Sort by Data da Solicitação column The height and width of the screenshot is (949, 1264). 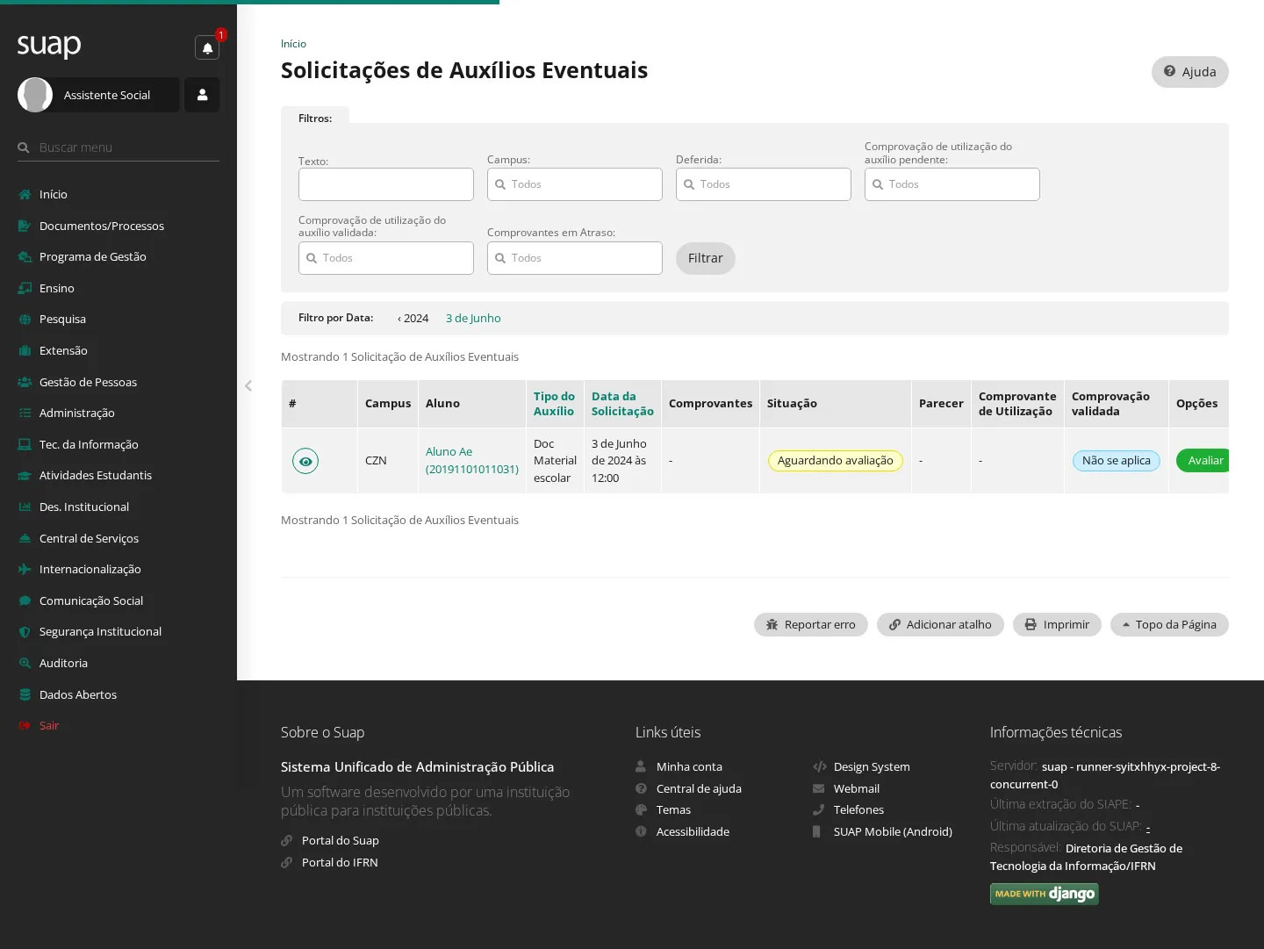pos(622,404)
